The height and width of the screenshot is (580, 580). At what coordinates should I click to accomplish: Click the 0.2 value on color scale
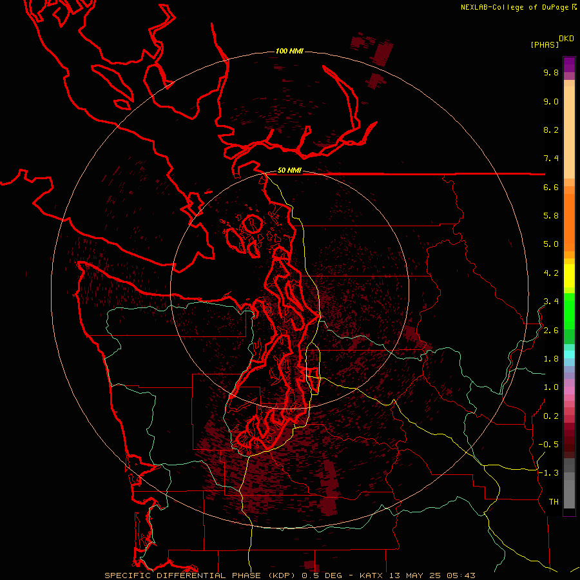pos(551,416)
